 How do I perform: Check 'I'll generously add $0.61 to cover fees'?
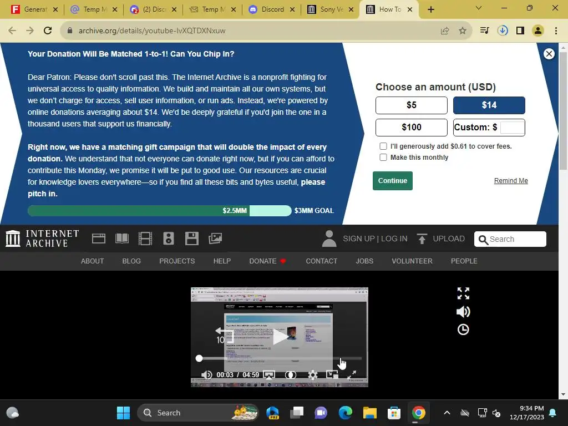tap(383, 146)
